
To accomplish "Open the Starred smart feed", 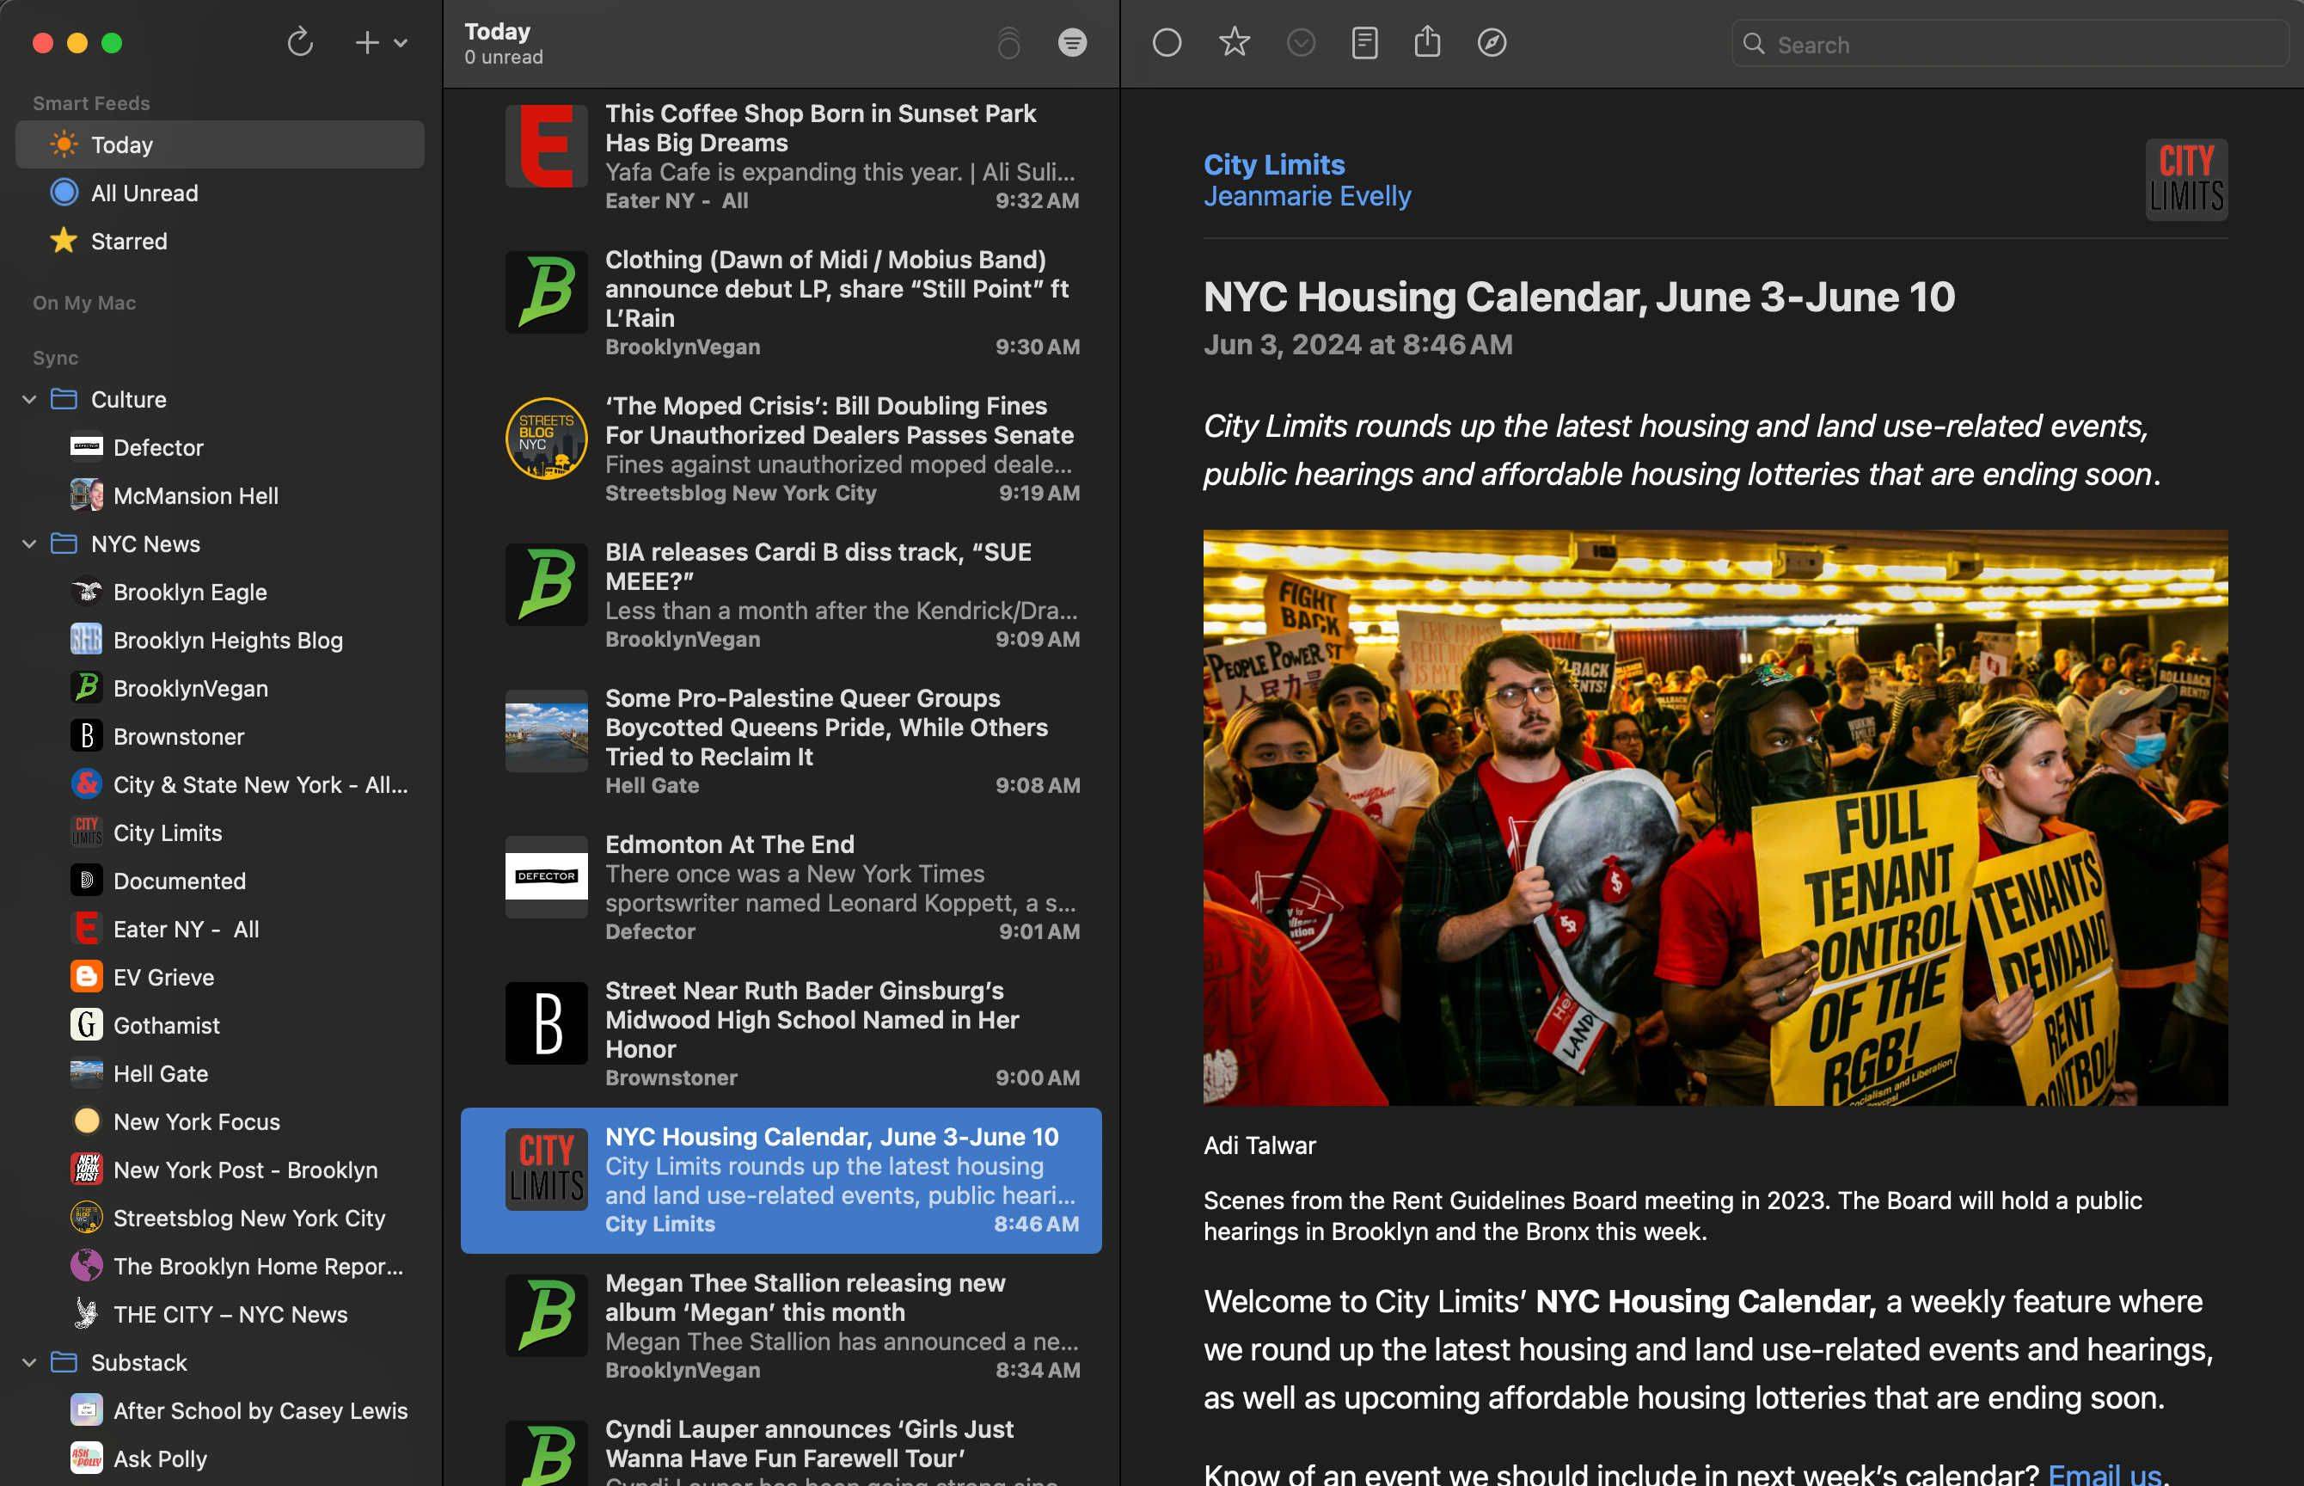I will click(220, 242).
